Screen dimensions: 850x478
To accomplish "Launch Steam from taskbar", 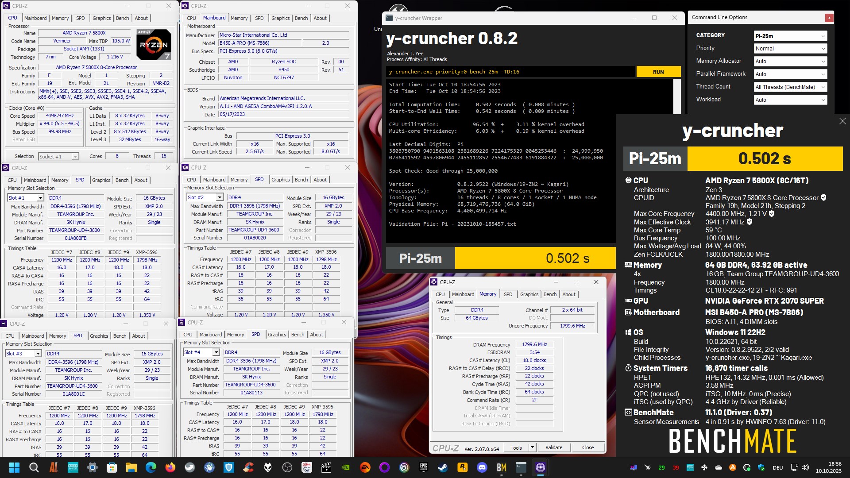I will tap(443, 467).
